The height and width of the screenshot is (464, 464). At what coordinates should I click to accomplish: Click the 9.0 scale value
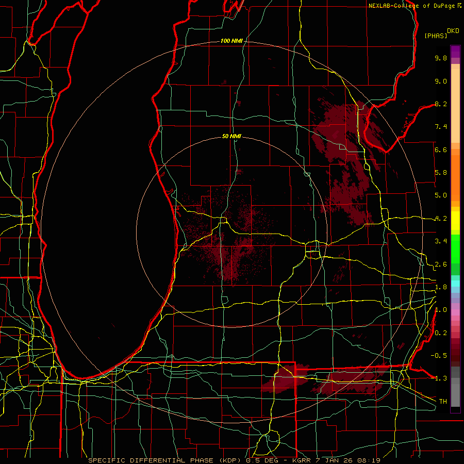pyautogui.click(x=441, y=81)
